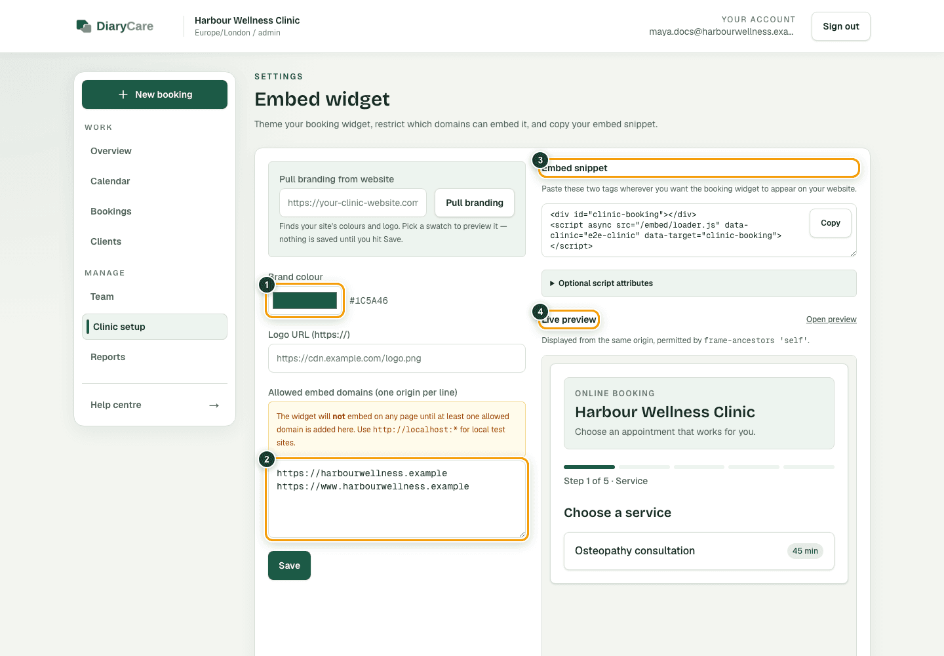
Task: Open Reports in the sidebar
Action: 155,357
